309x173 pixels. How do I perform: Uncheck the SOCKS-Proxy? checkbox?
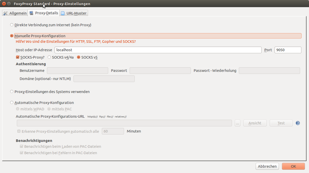pyautogui.click(x=18, y=57)
